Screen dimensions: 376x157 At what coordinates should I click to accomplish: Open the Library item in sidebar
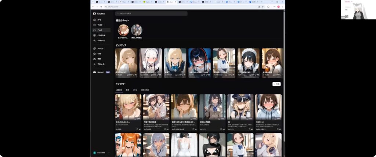click(99, 48)
